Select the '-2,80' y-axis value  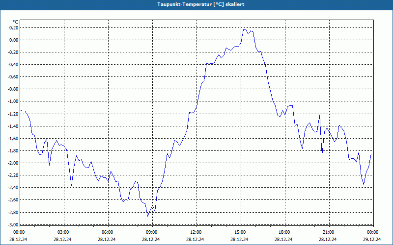[x=14, y=212]
